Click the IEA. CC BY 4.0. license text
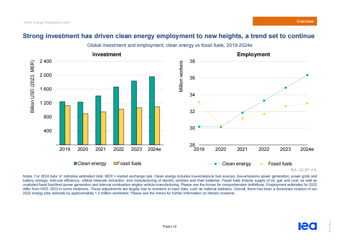This screenshot has height=240, width=340. coord(304,170)
